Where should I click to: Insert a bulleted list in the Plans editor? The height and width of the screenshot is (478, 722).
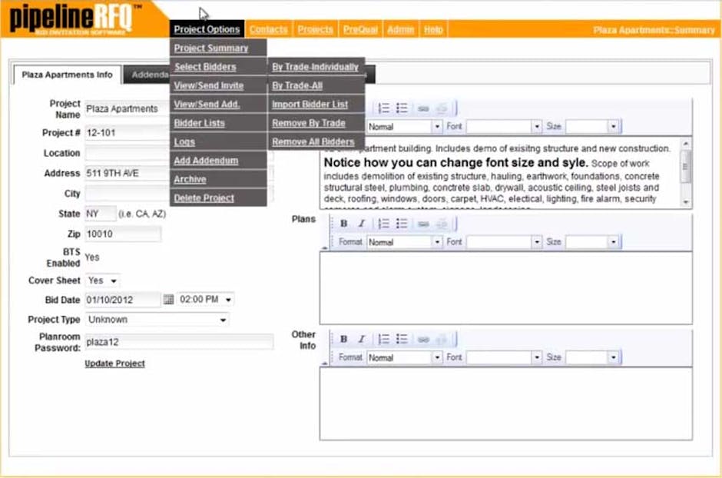(x=400, y=222)
